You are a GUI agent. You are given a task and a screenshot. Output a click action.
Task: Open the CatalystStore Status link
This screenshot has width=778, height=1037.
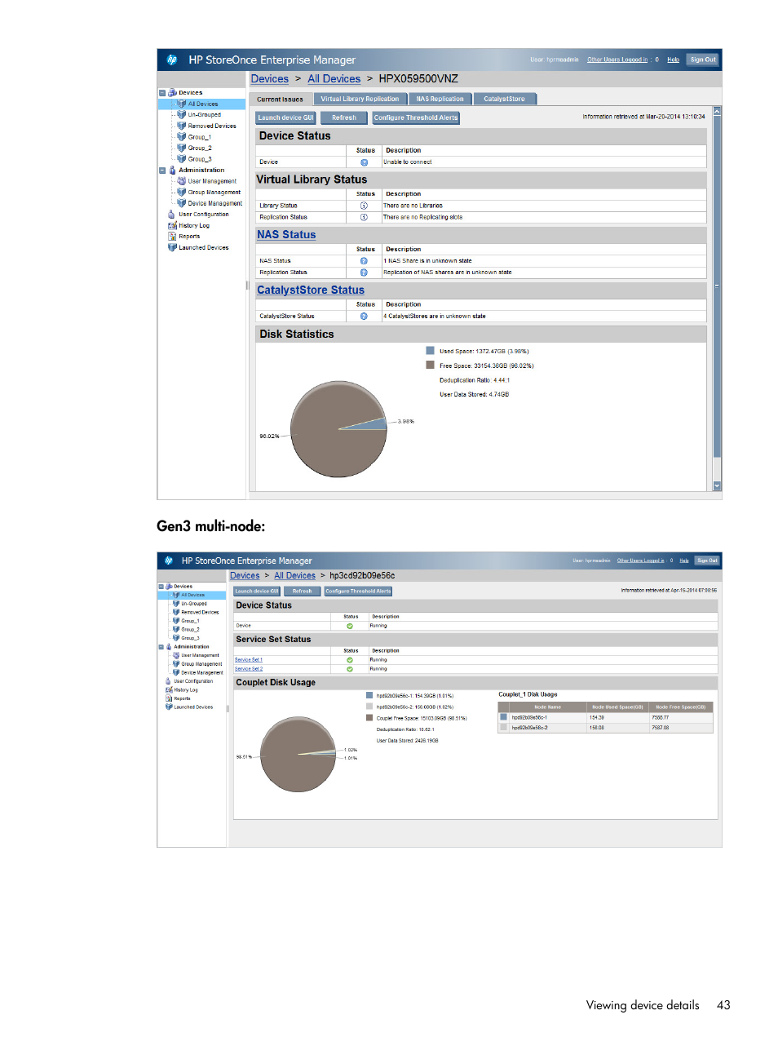click(311, 290)
